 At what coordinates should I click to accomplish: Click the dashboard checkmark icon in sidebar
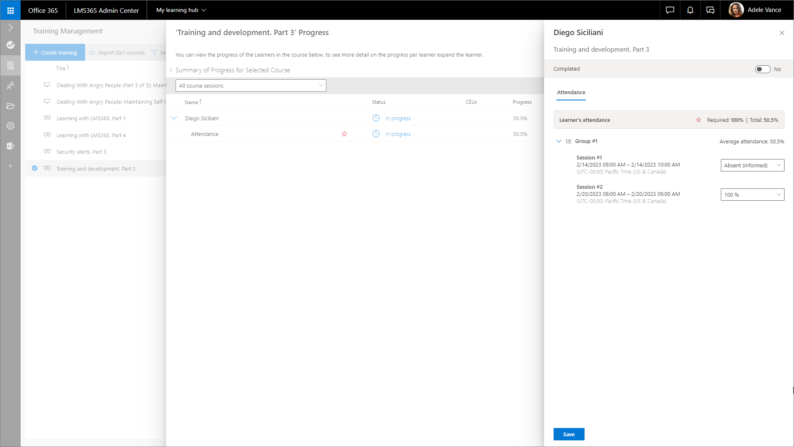click(10, 45)
